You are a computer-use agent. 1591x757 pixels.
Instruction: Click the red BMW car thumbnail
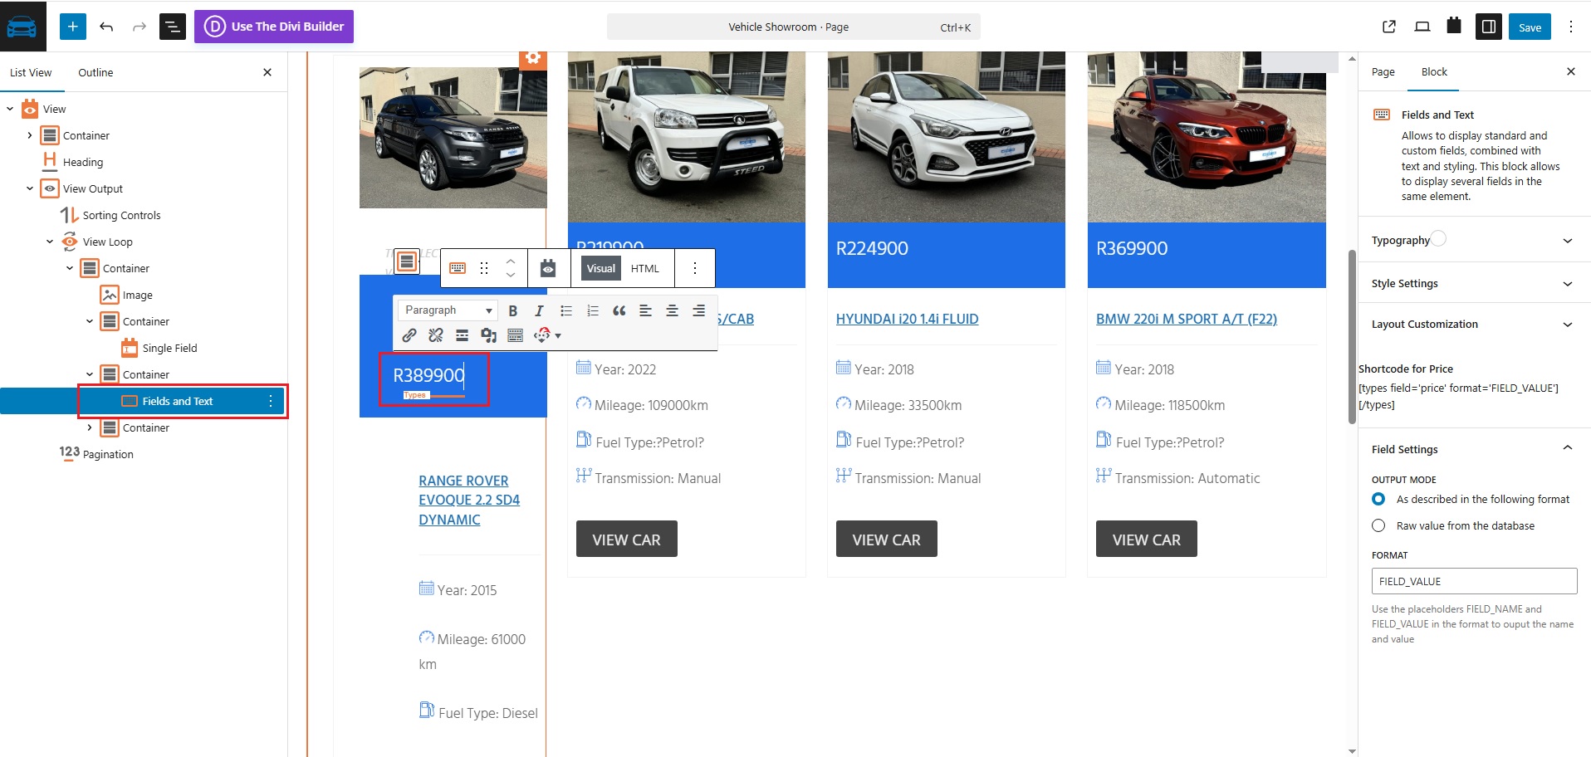pyautogui.click(x=1207, y=137)
